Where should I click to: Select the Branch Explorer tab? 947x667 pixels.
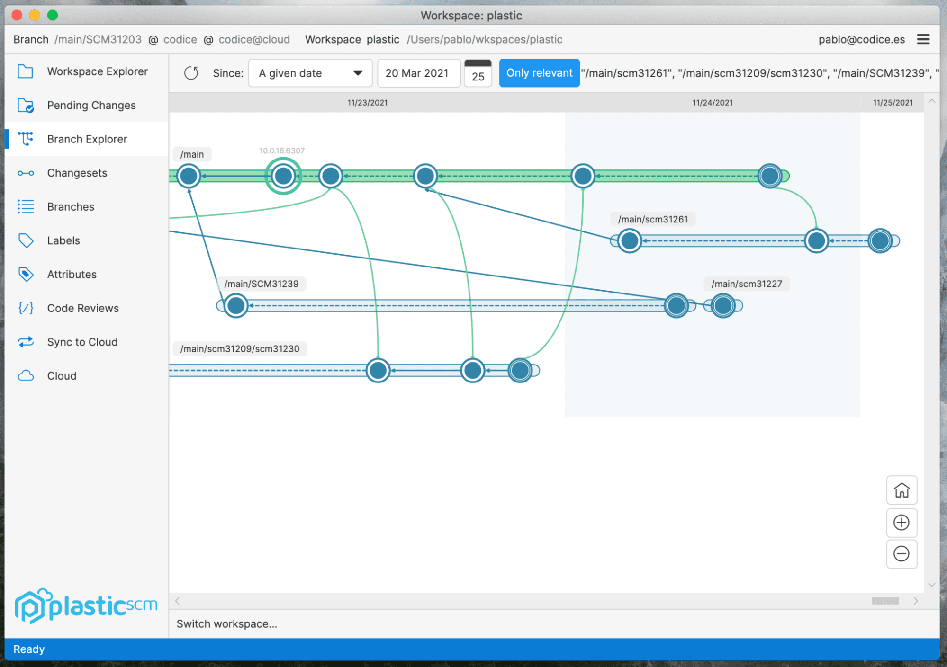pyautogui.click(x=87, y=139)
